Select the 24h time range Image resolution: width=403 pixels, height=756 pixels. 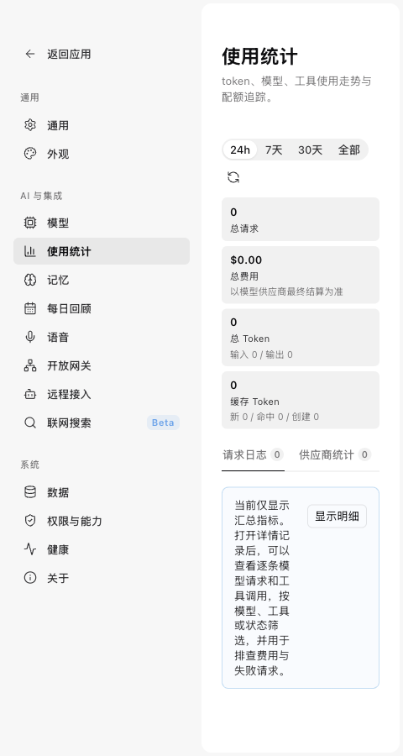(x=240, y=150)
